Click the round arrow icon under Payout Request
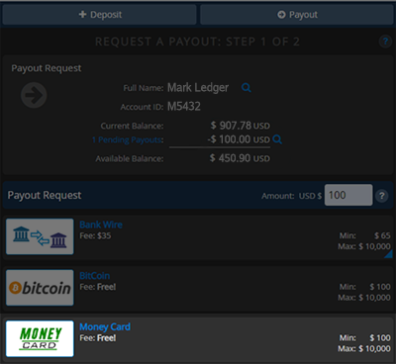Screen dimensions: 396x364 (x=34, y=95)
